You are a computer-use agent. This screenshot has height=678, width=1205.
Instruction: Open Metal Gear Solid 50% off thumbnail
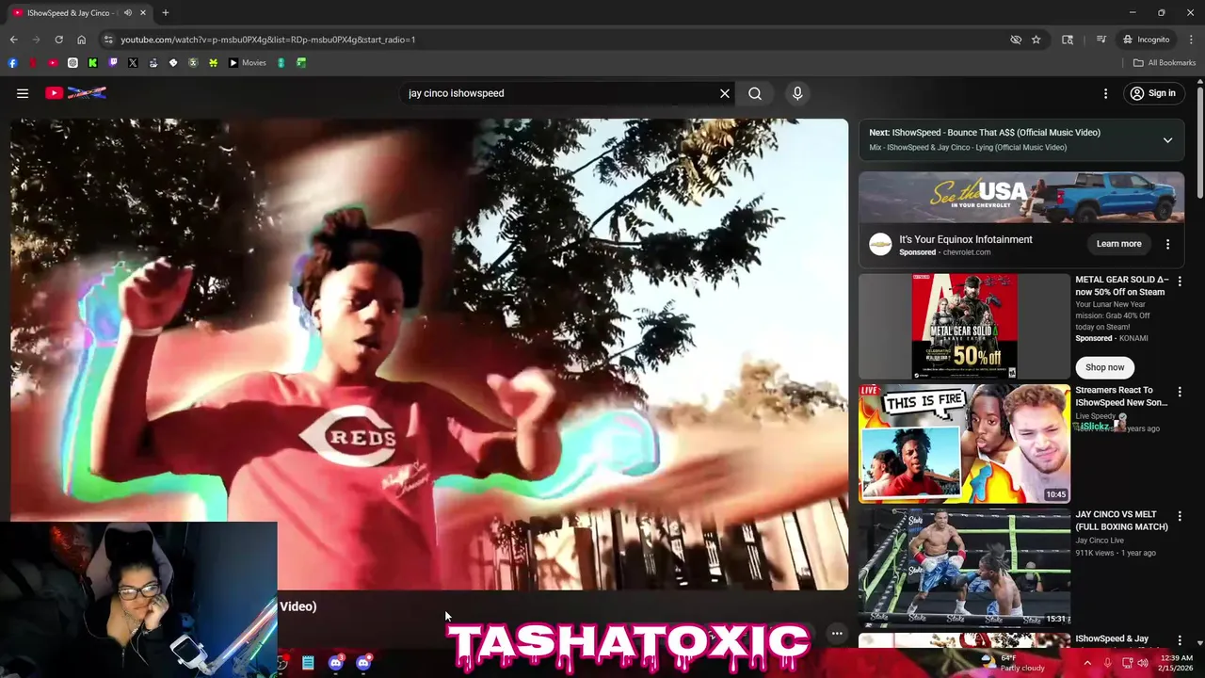tap(964, 326)
